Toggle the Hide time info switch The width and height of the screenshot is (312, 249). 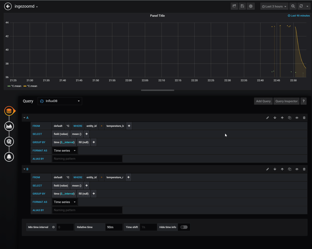pos(184,227)
